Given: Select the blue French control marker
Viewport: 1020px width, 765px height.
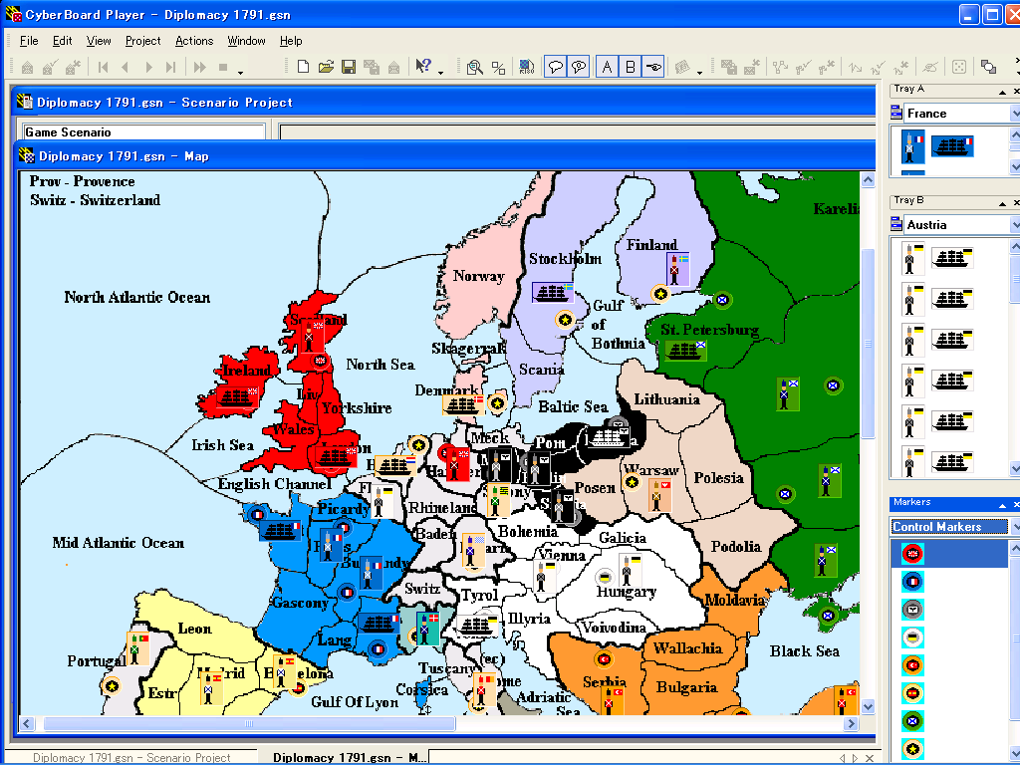Looking at the screenshot, I should [912, 582].
